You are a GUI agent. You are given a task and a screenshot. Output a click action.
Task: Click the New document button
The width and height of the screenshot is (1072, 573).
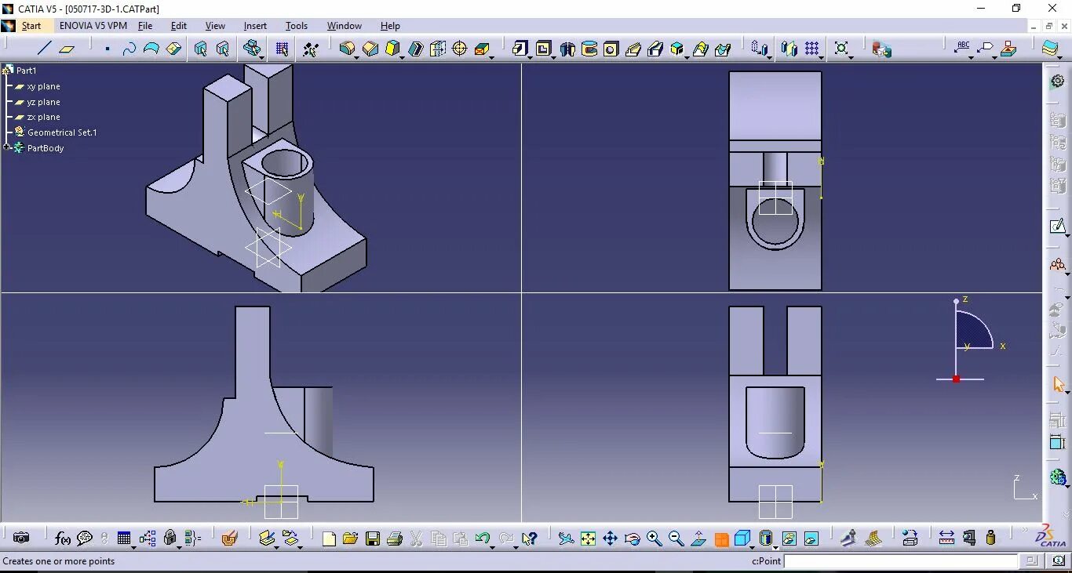[329, 538]
